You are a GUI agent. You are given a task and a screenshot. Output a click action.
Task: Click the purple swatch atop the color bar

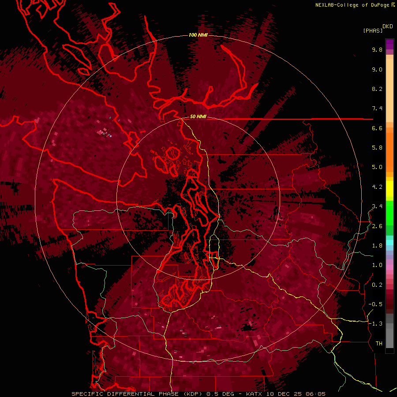390,44
